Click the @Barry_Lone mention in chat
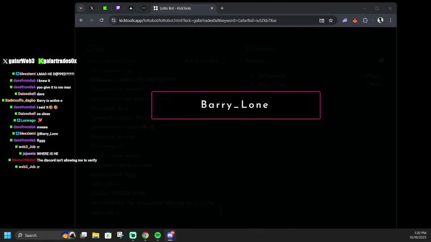 [47, 134]
